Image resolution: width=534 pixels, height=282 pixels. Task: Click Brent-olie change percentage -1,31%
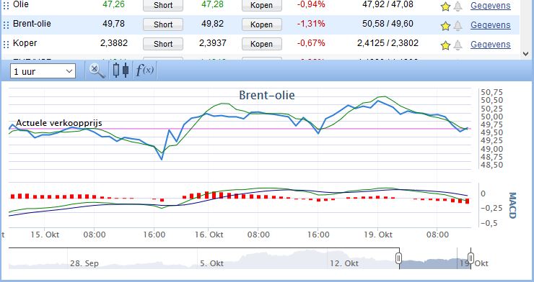(311, 24)
